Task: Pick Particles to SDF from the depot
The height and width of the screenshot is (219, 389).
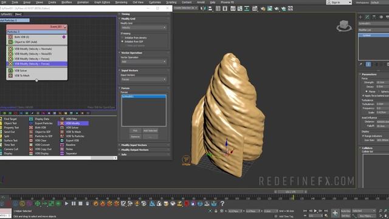Action: 41,136
